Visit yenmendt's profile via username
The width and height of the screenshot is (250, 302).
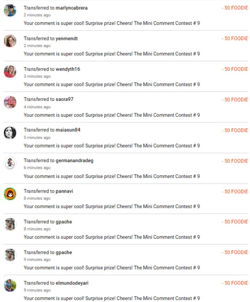coord(67,38)
